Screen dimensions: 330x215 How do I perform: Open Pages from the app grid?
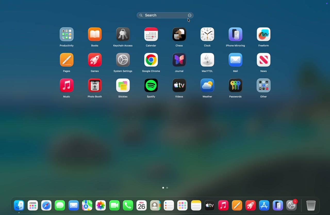67,60
